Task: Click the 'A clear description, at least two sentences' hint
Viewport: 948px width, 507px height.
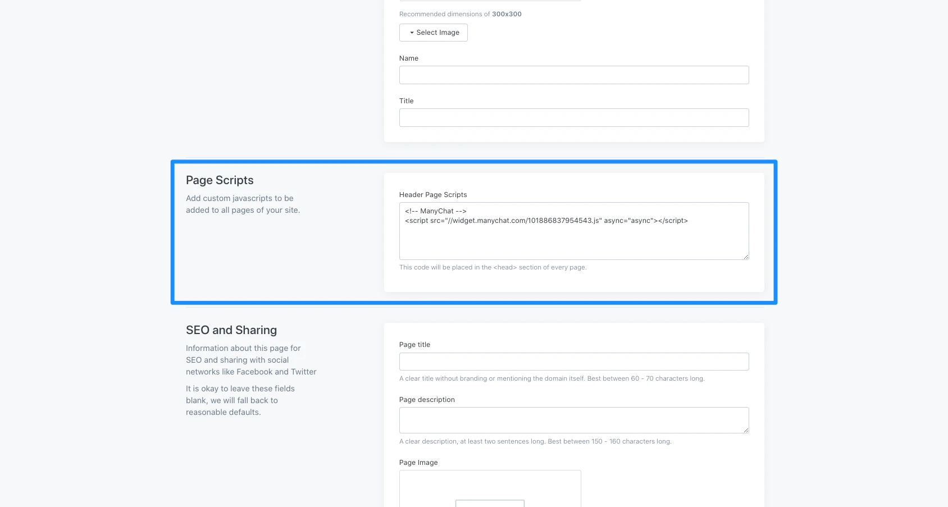Action: 535,441
